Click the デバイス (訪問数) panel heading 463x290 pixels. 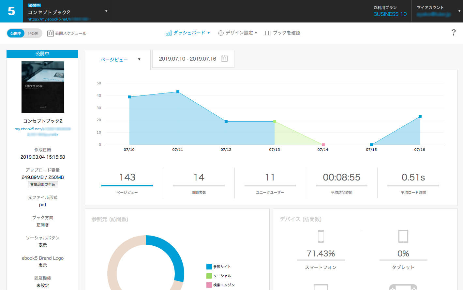[x=301, y=219]
